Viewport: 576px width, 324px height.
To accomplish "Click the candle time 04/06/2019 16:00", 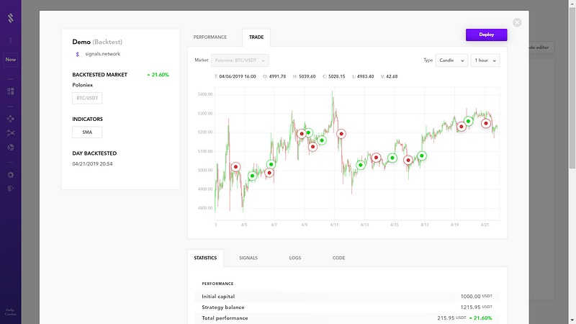I will (238, 76).
